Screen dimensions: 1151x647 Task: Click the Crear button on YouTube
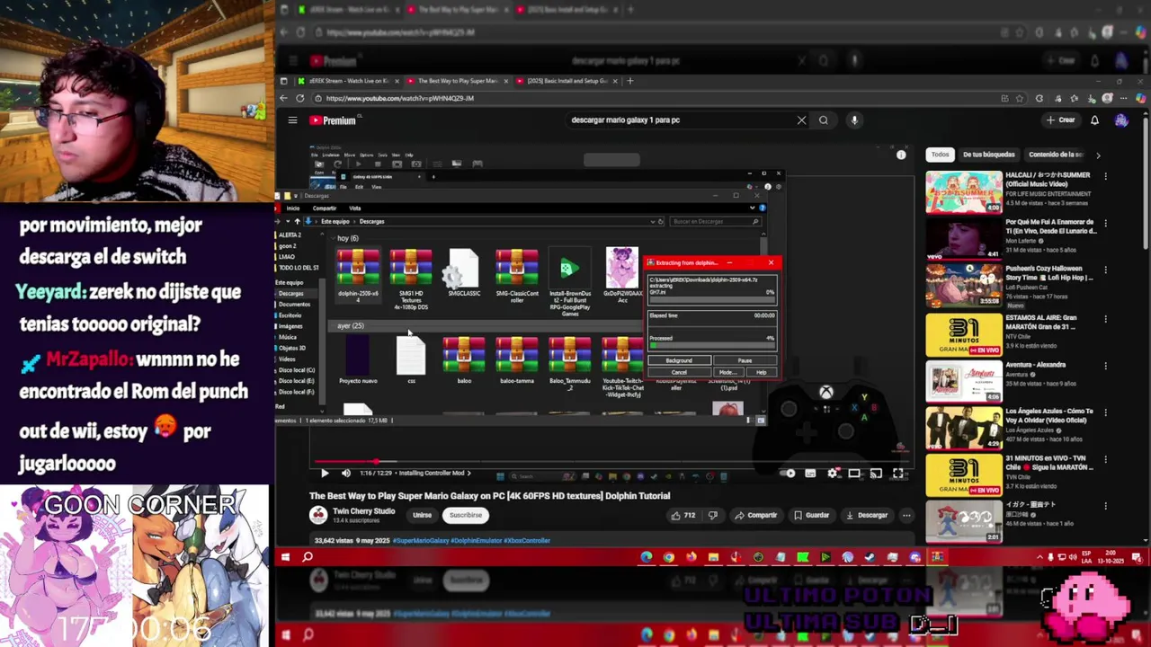pyautogui.click(x=1060, y=120)
